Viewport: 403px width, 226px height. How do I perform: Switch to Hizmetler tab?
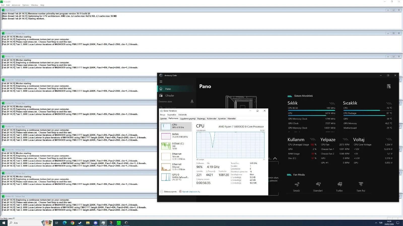click(232, 119)
